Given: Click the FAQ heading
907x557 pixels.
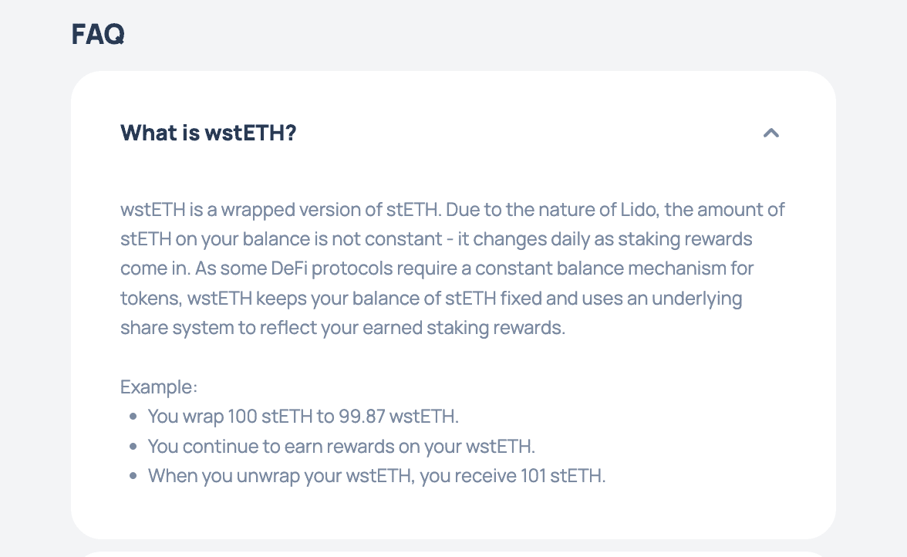Looking at the screenshot, I should 98,34.
